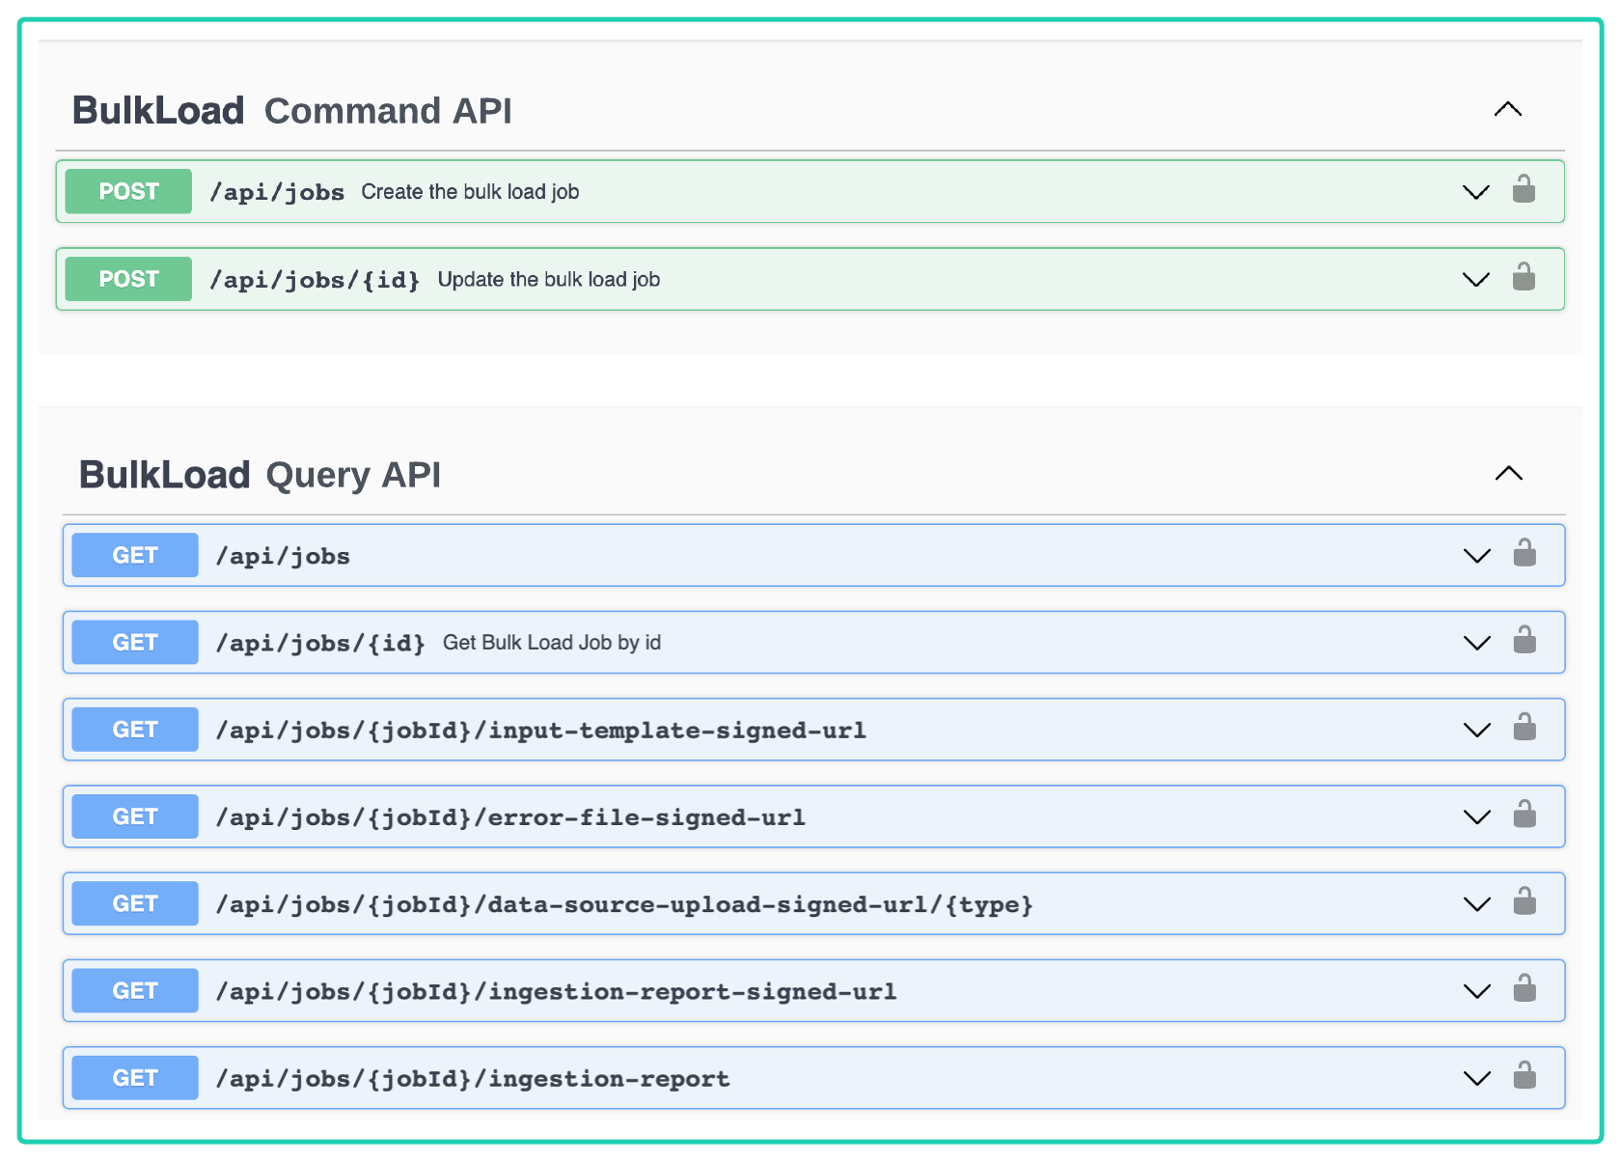This screenshot has width=1621, height=1161.
Task: Expand chevron for GET ingestion-report endpoint
Action: click(x=1476, y=1079)
